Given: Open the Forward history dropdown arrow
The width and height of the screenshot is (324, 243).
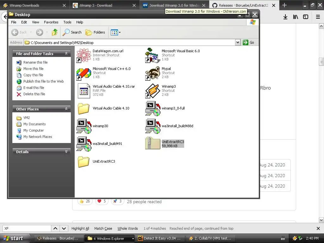Looking at the screenshot, I should click(x=47, y=32).
